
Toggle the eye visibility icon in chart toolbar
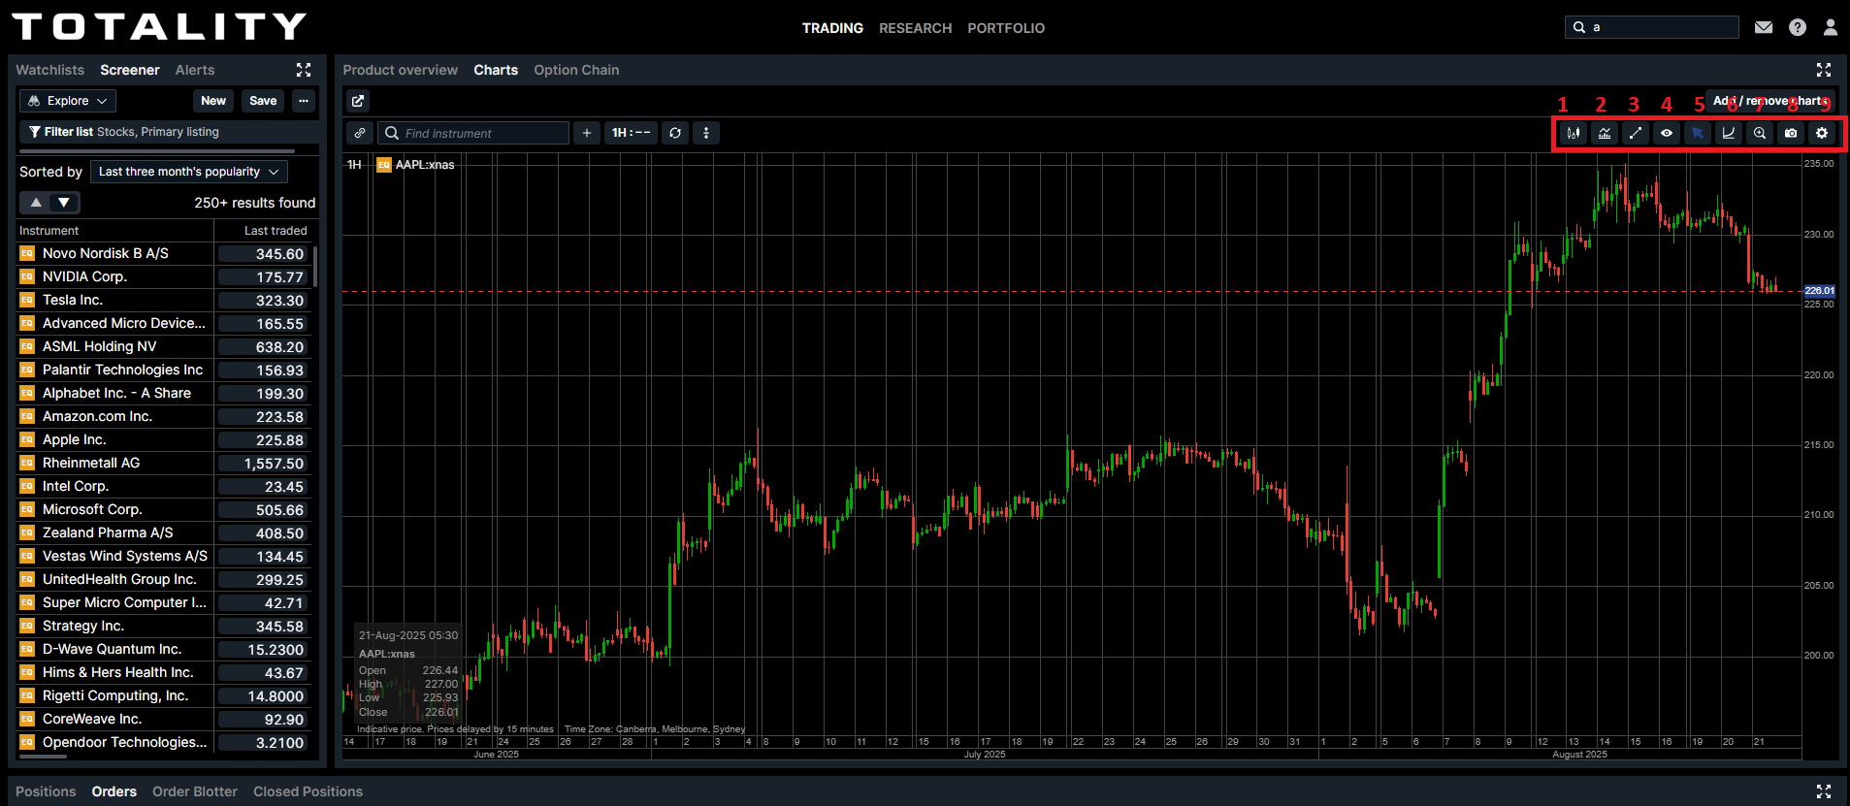[x=1667, y=133]
